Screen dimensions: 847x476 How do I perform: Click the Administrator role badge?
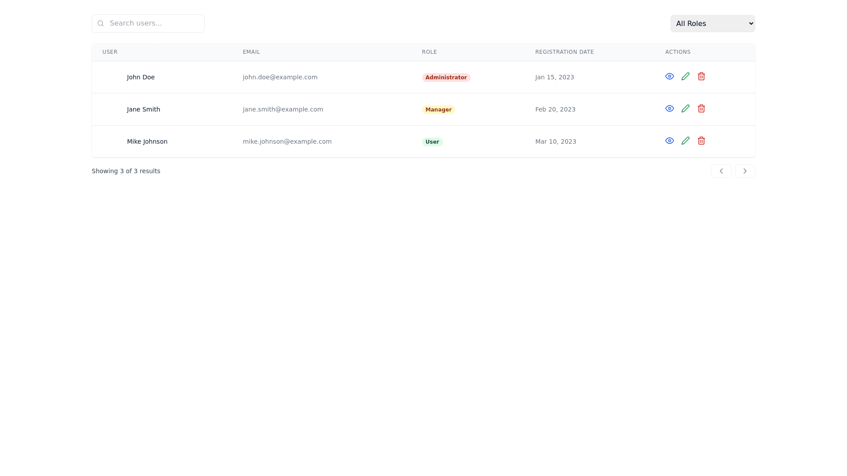446,78
